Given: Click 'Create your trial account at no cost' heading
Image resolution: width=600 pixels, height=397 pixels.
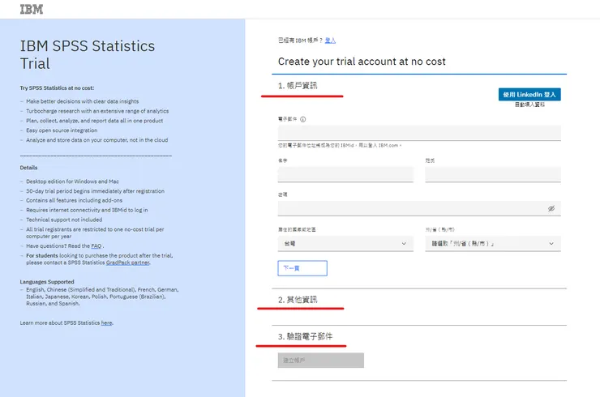Looking at the screenshot, I should 362,62.
